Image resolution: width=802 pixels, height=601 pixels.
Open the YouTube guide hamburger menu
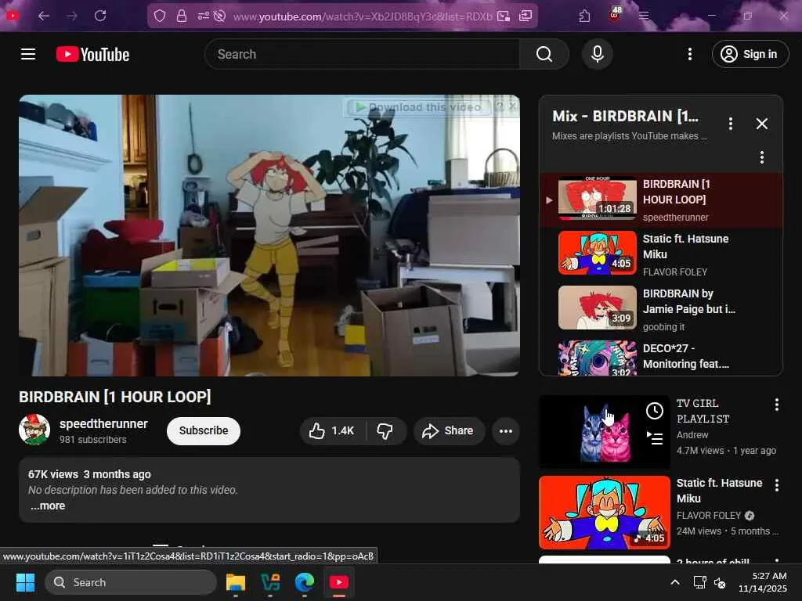click(x=28, y=54)
